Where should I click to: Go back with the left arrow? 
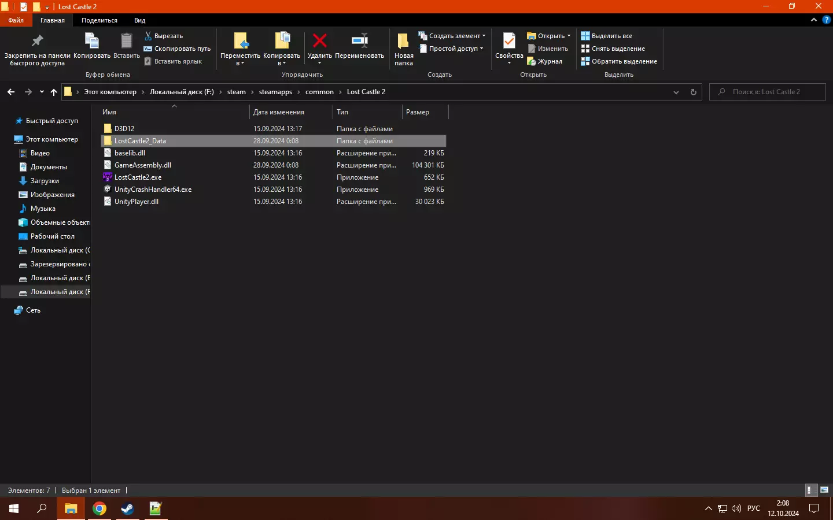[11, 92]
